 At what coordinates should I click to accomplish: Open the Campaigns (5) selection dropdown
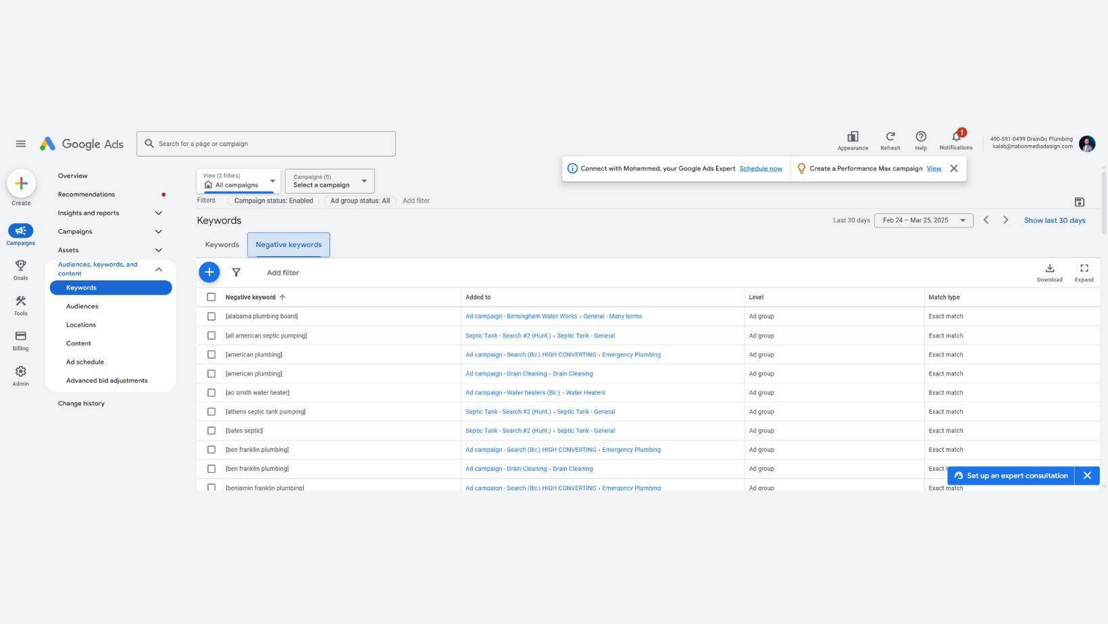329,180
